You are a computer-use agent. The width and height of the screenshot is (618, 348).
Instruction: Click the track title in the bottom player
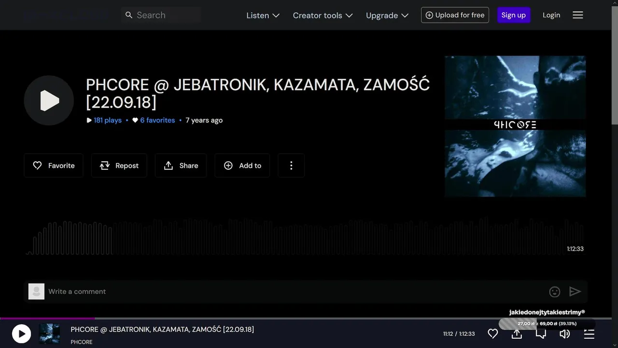coord(162,329)
